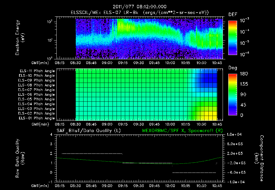Select the Deg label above the color bar
This screenshot has width=275, height=190.
tap(233, 68)
